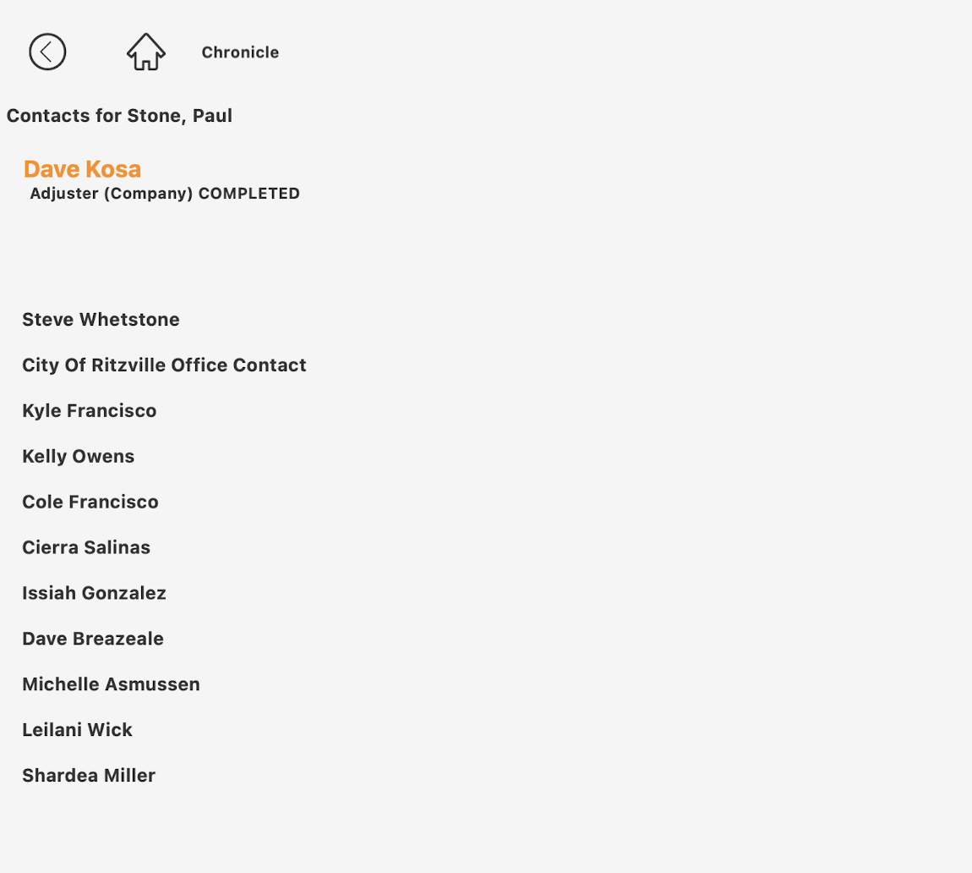Open Shardea Miller's contact details
This screenshot has height=873, width=972.
[89, 777]
